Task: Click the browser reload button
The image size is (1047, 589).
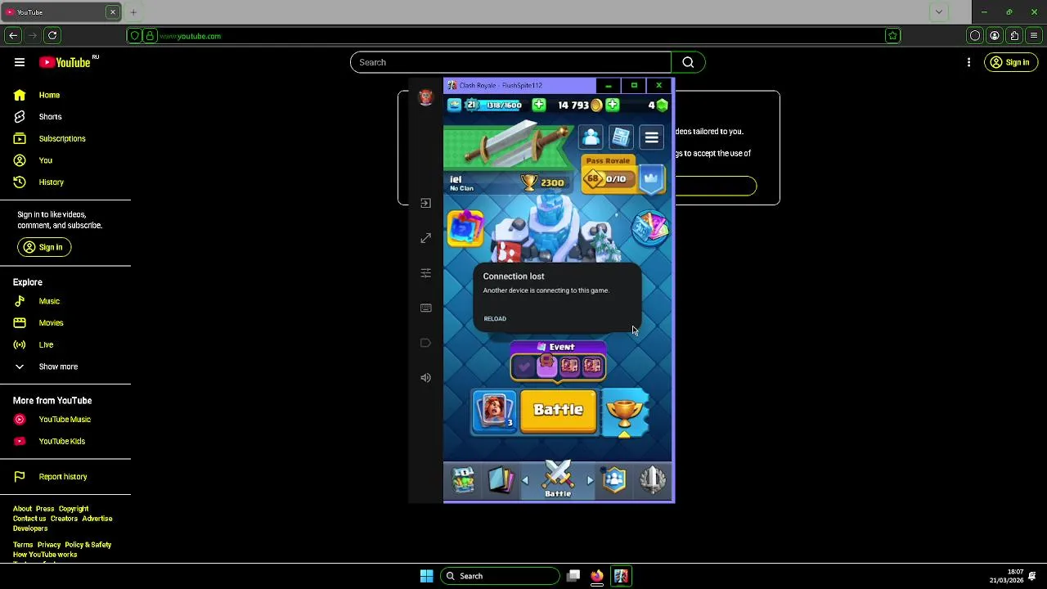Action: [52, 35]
